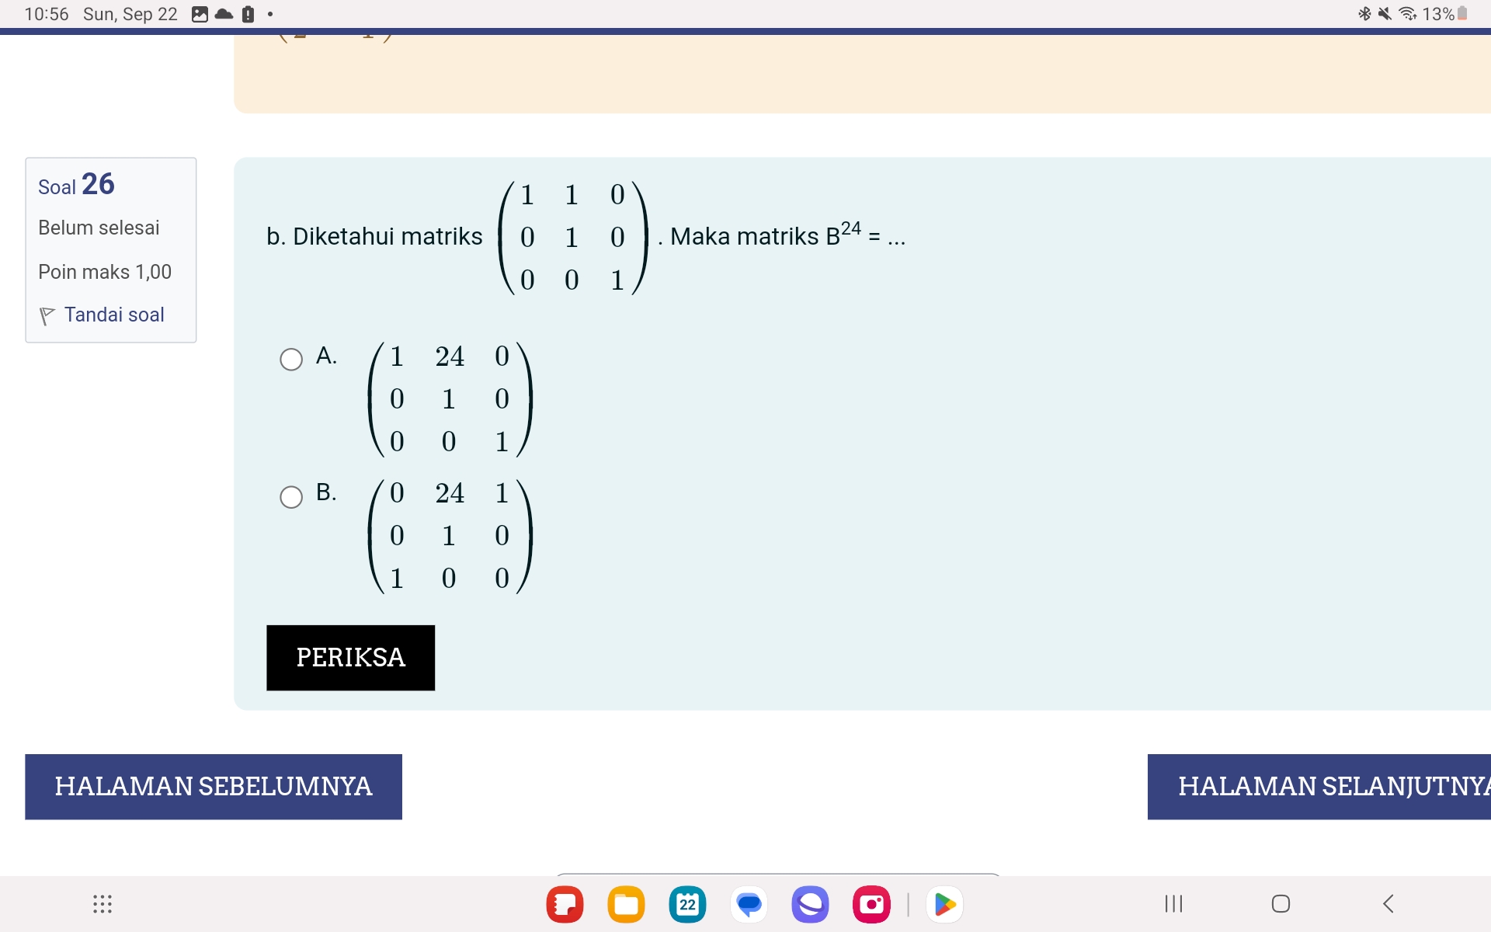The width and height of the screenshot is (1491, 932).
Task: Open the orange My Files app
Action: click(x=626, y=904)
